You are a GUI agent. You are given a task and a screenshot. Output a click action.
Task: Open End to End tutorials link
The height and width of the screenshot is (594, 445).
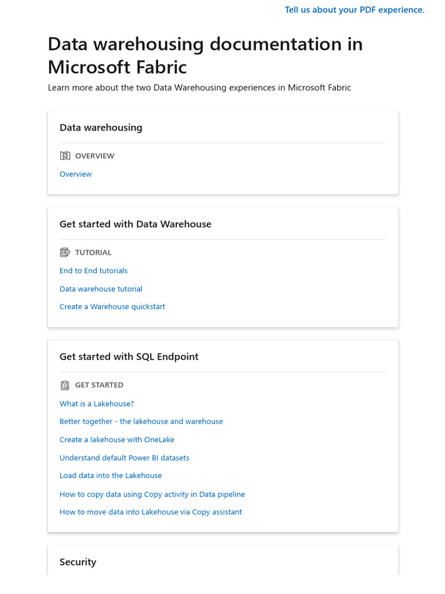(x=93, y=271)
